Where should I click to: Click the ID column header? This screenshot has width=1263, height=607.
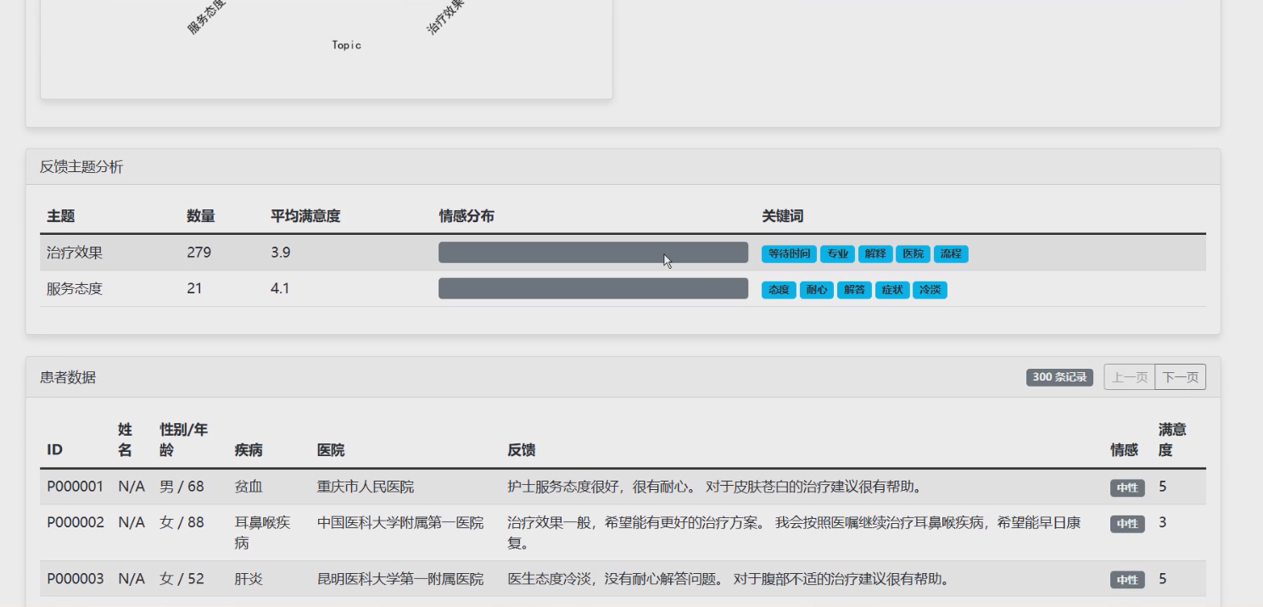pyautogui.click(x=54, y=450)
